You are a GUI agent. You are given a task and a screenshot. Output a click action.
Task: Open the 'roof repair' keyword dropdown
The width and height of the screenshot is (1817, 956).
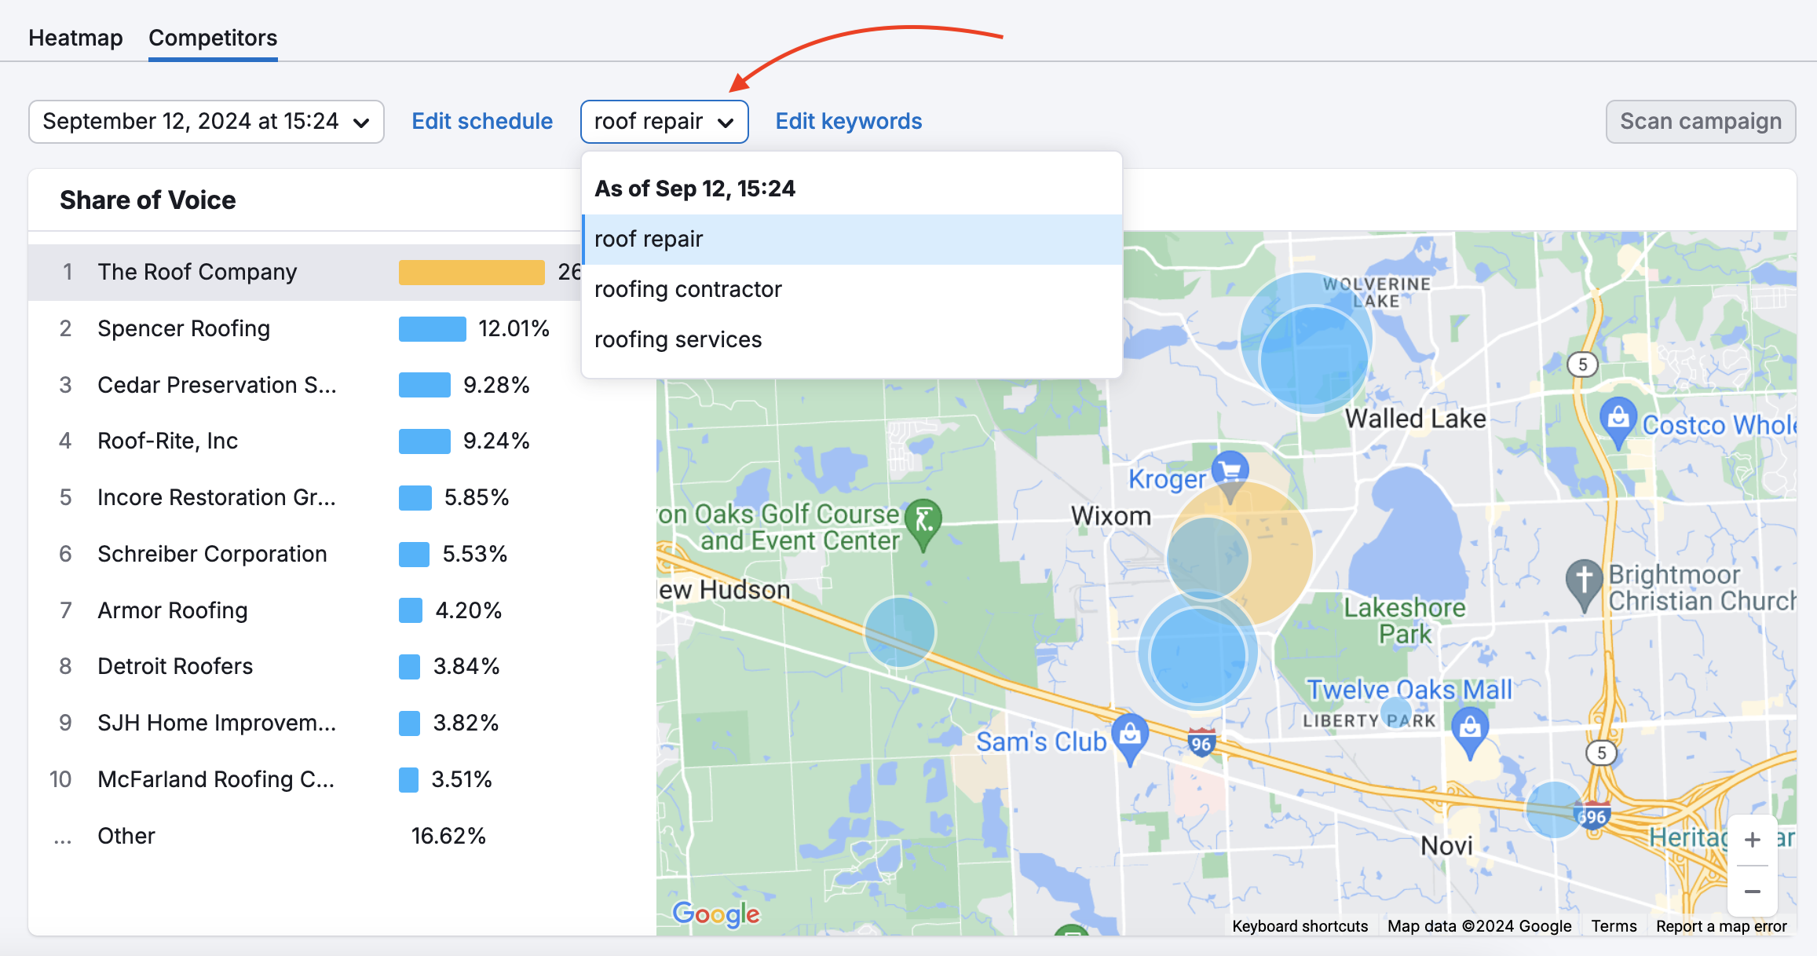(x=664, y=120)
